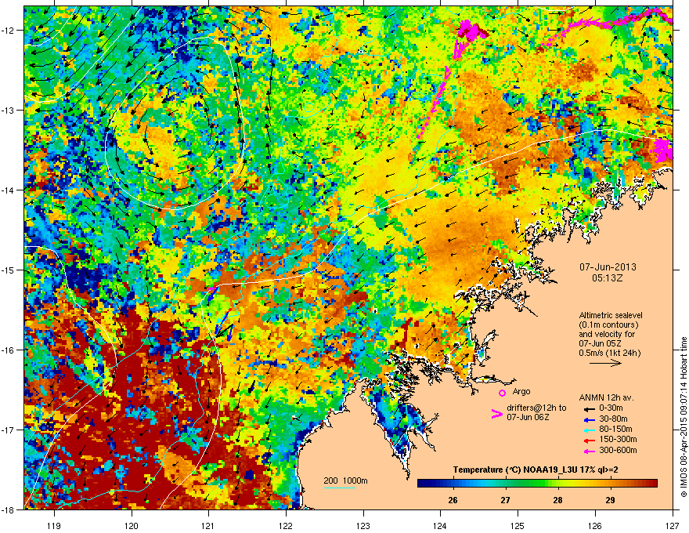This screenshot has height=533, width=689.
Task: Click the cyan line under 200 1000m
Action: pos(340,488)
